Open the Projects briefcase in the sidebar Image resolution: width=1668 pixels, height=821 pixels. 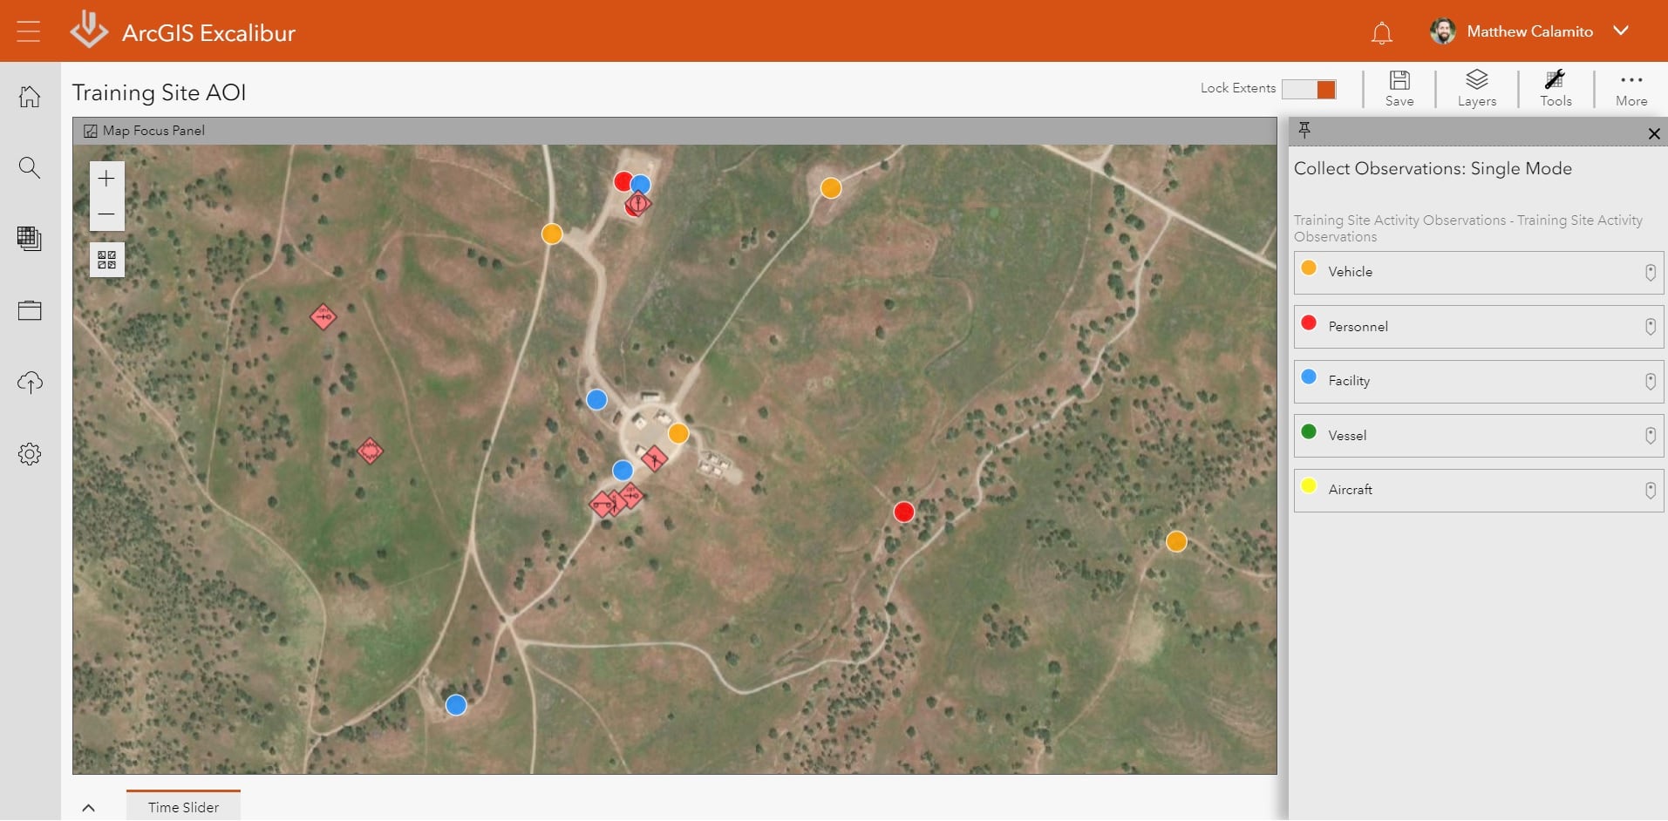point(30,310)
